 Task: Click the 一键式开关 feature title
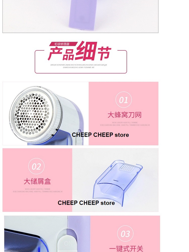coord(126,248)
